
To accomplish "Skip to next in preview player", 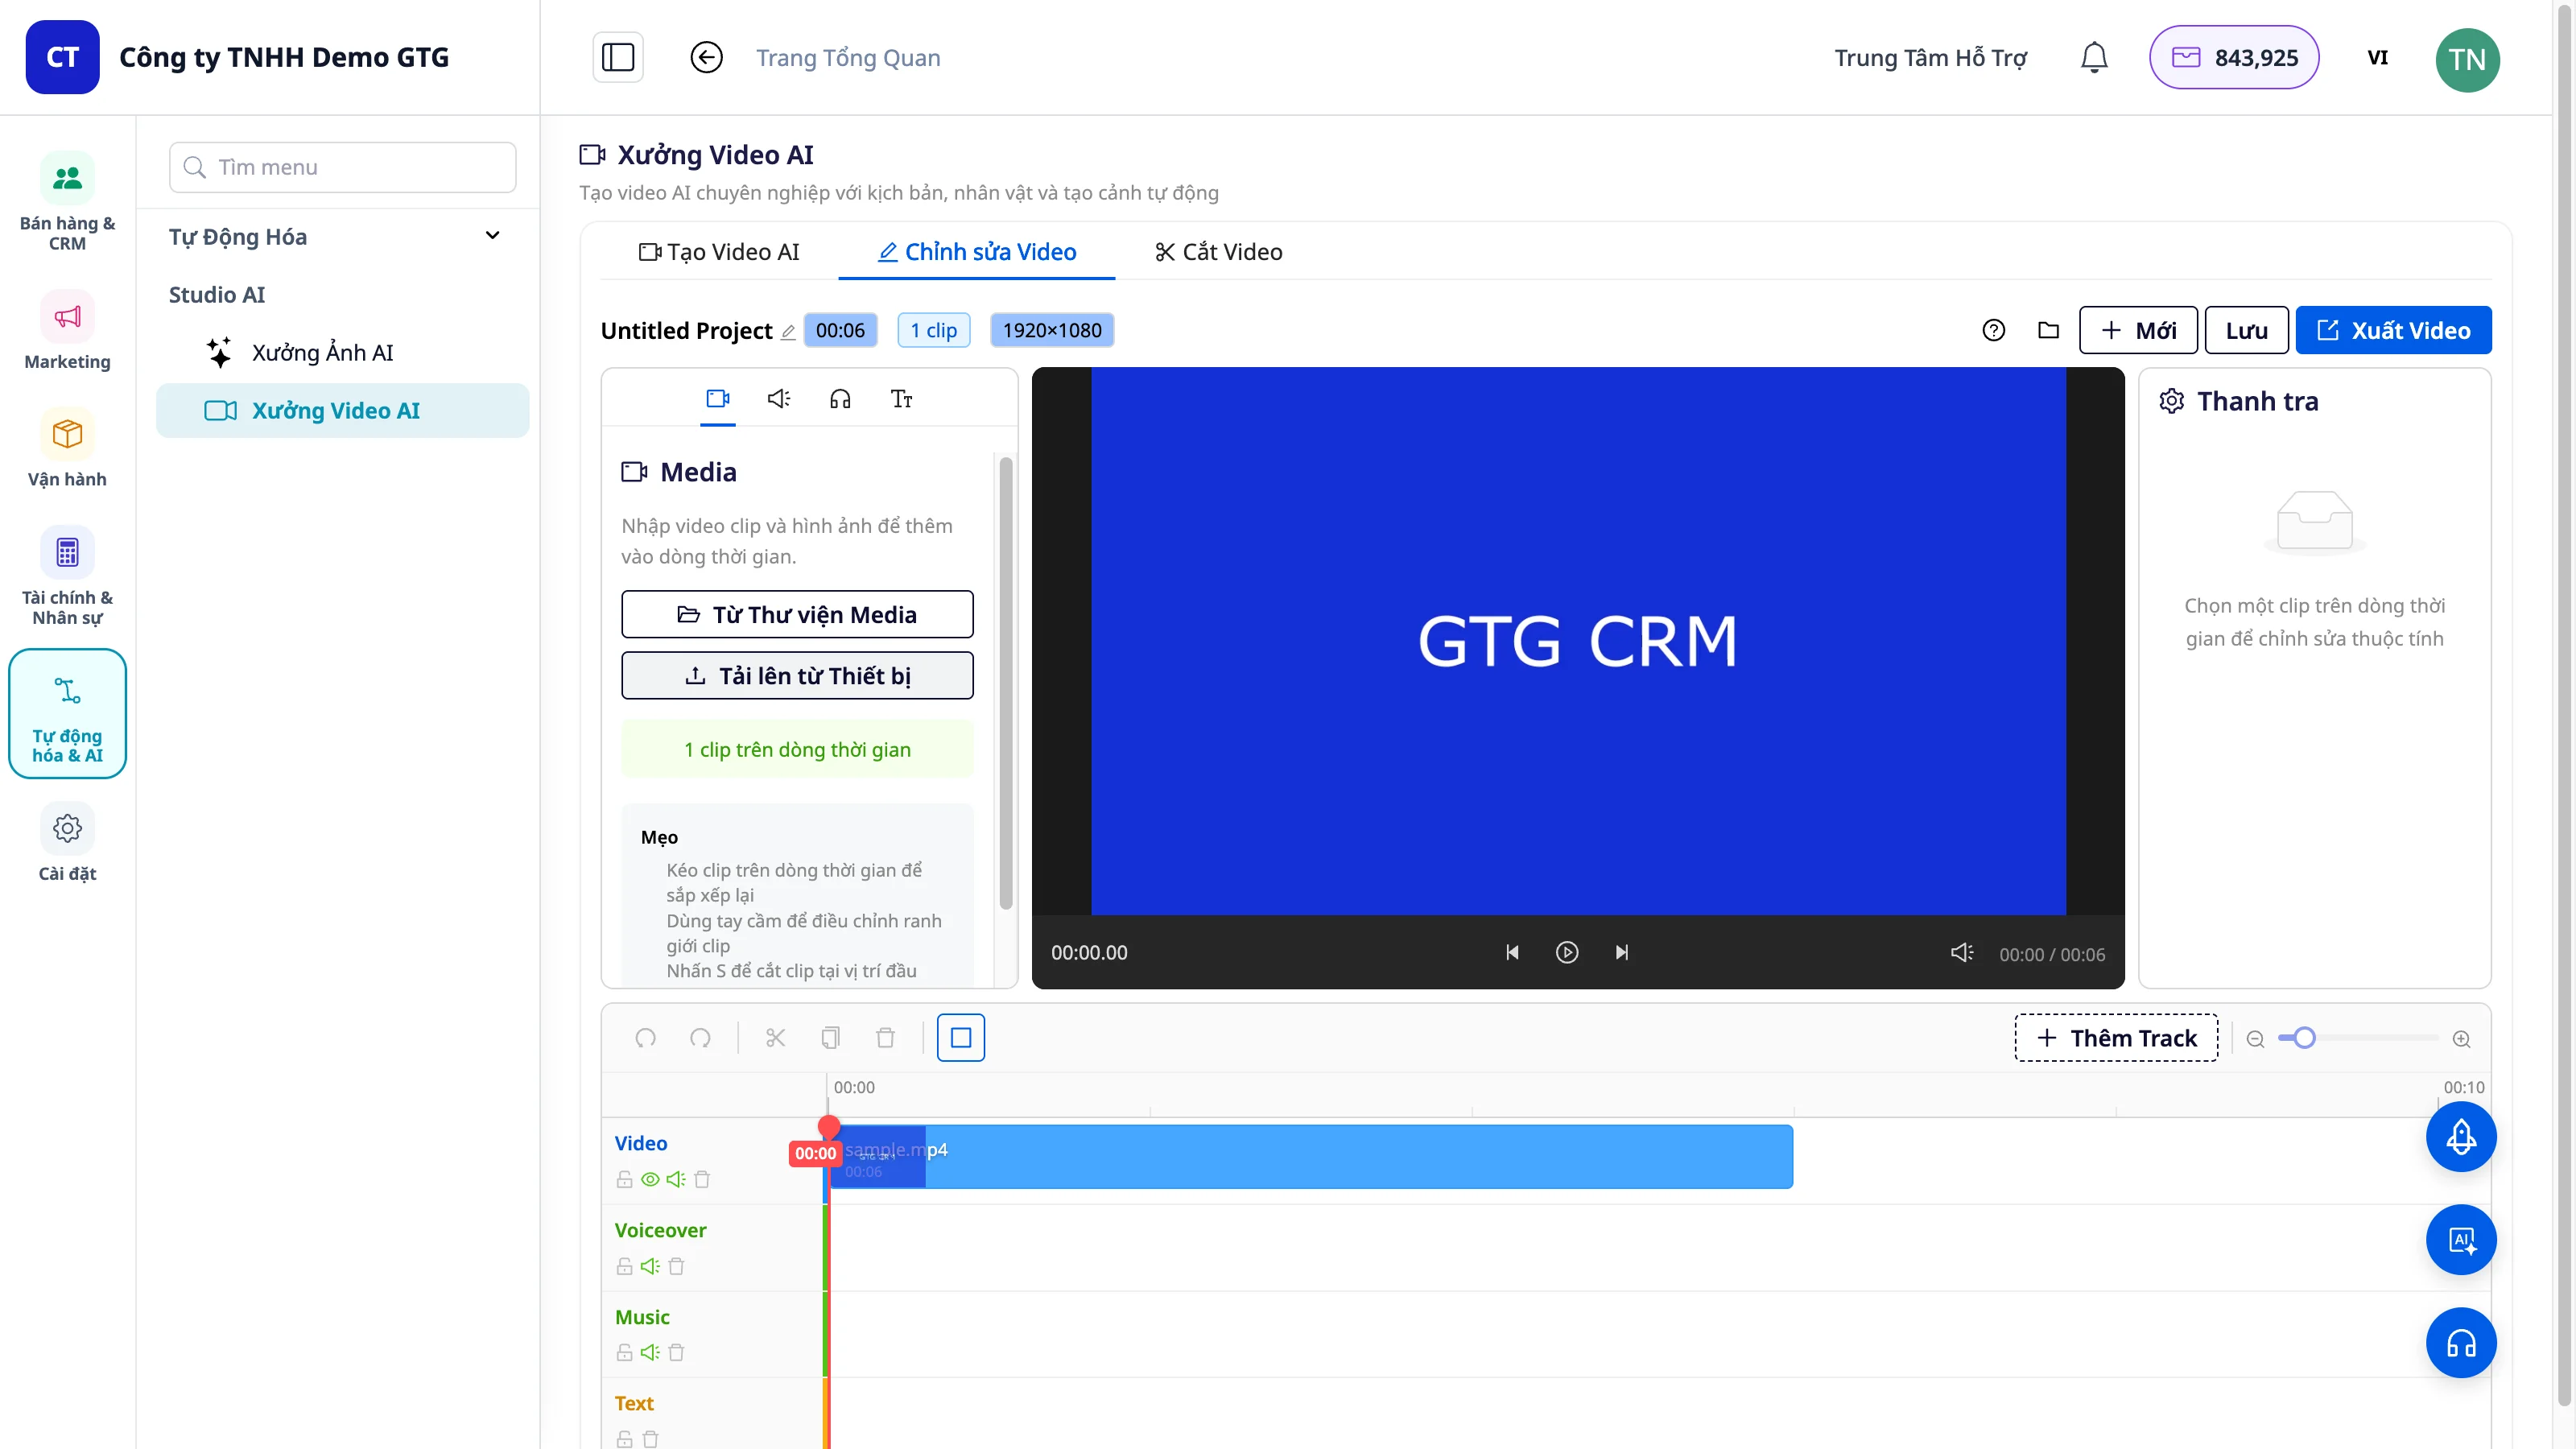I will (1622, 952).
